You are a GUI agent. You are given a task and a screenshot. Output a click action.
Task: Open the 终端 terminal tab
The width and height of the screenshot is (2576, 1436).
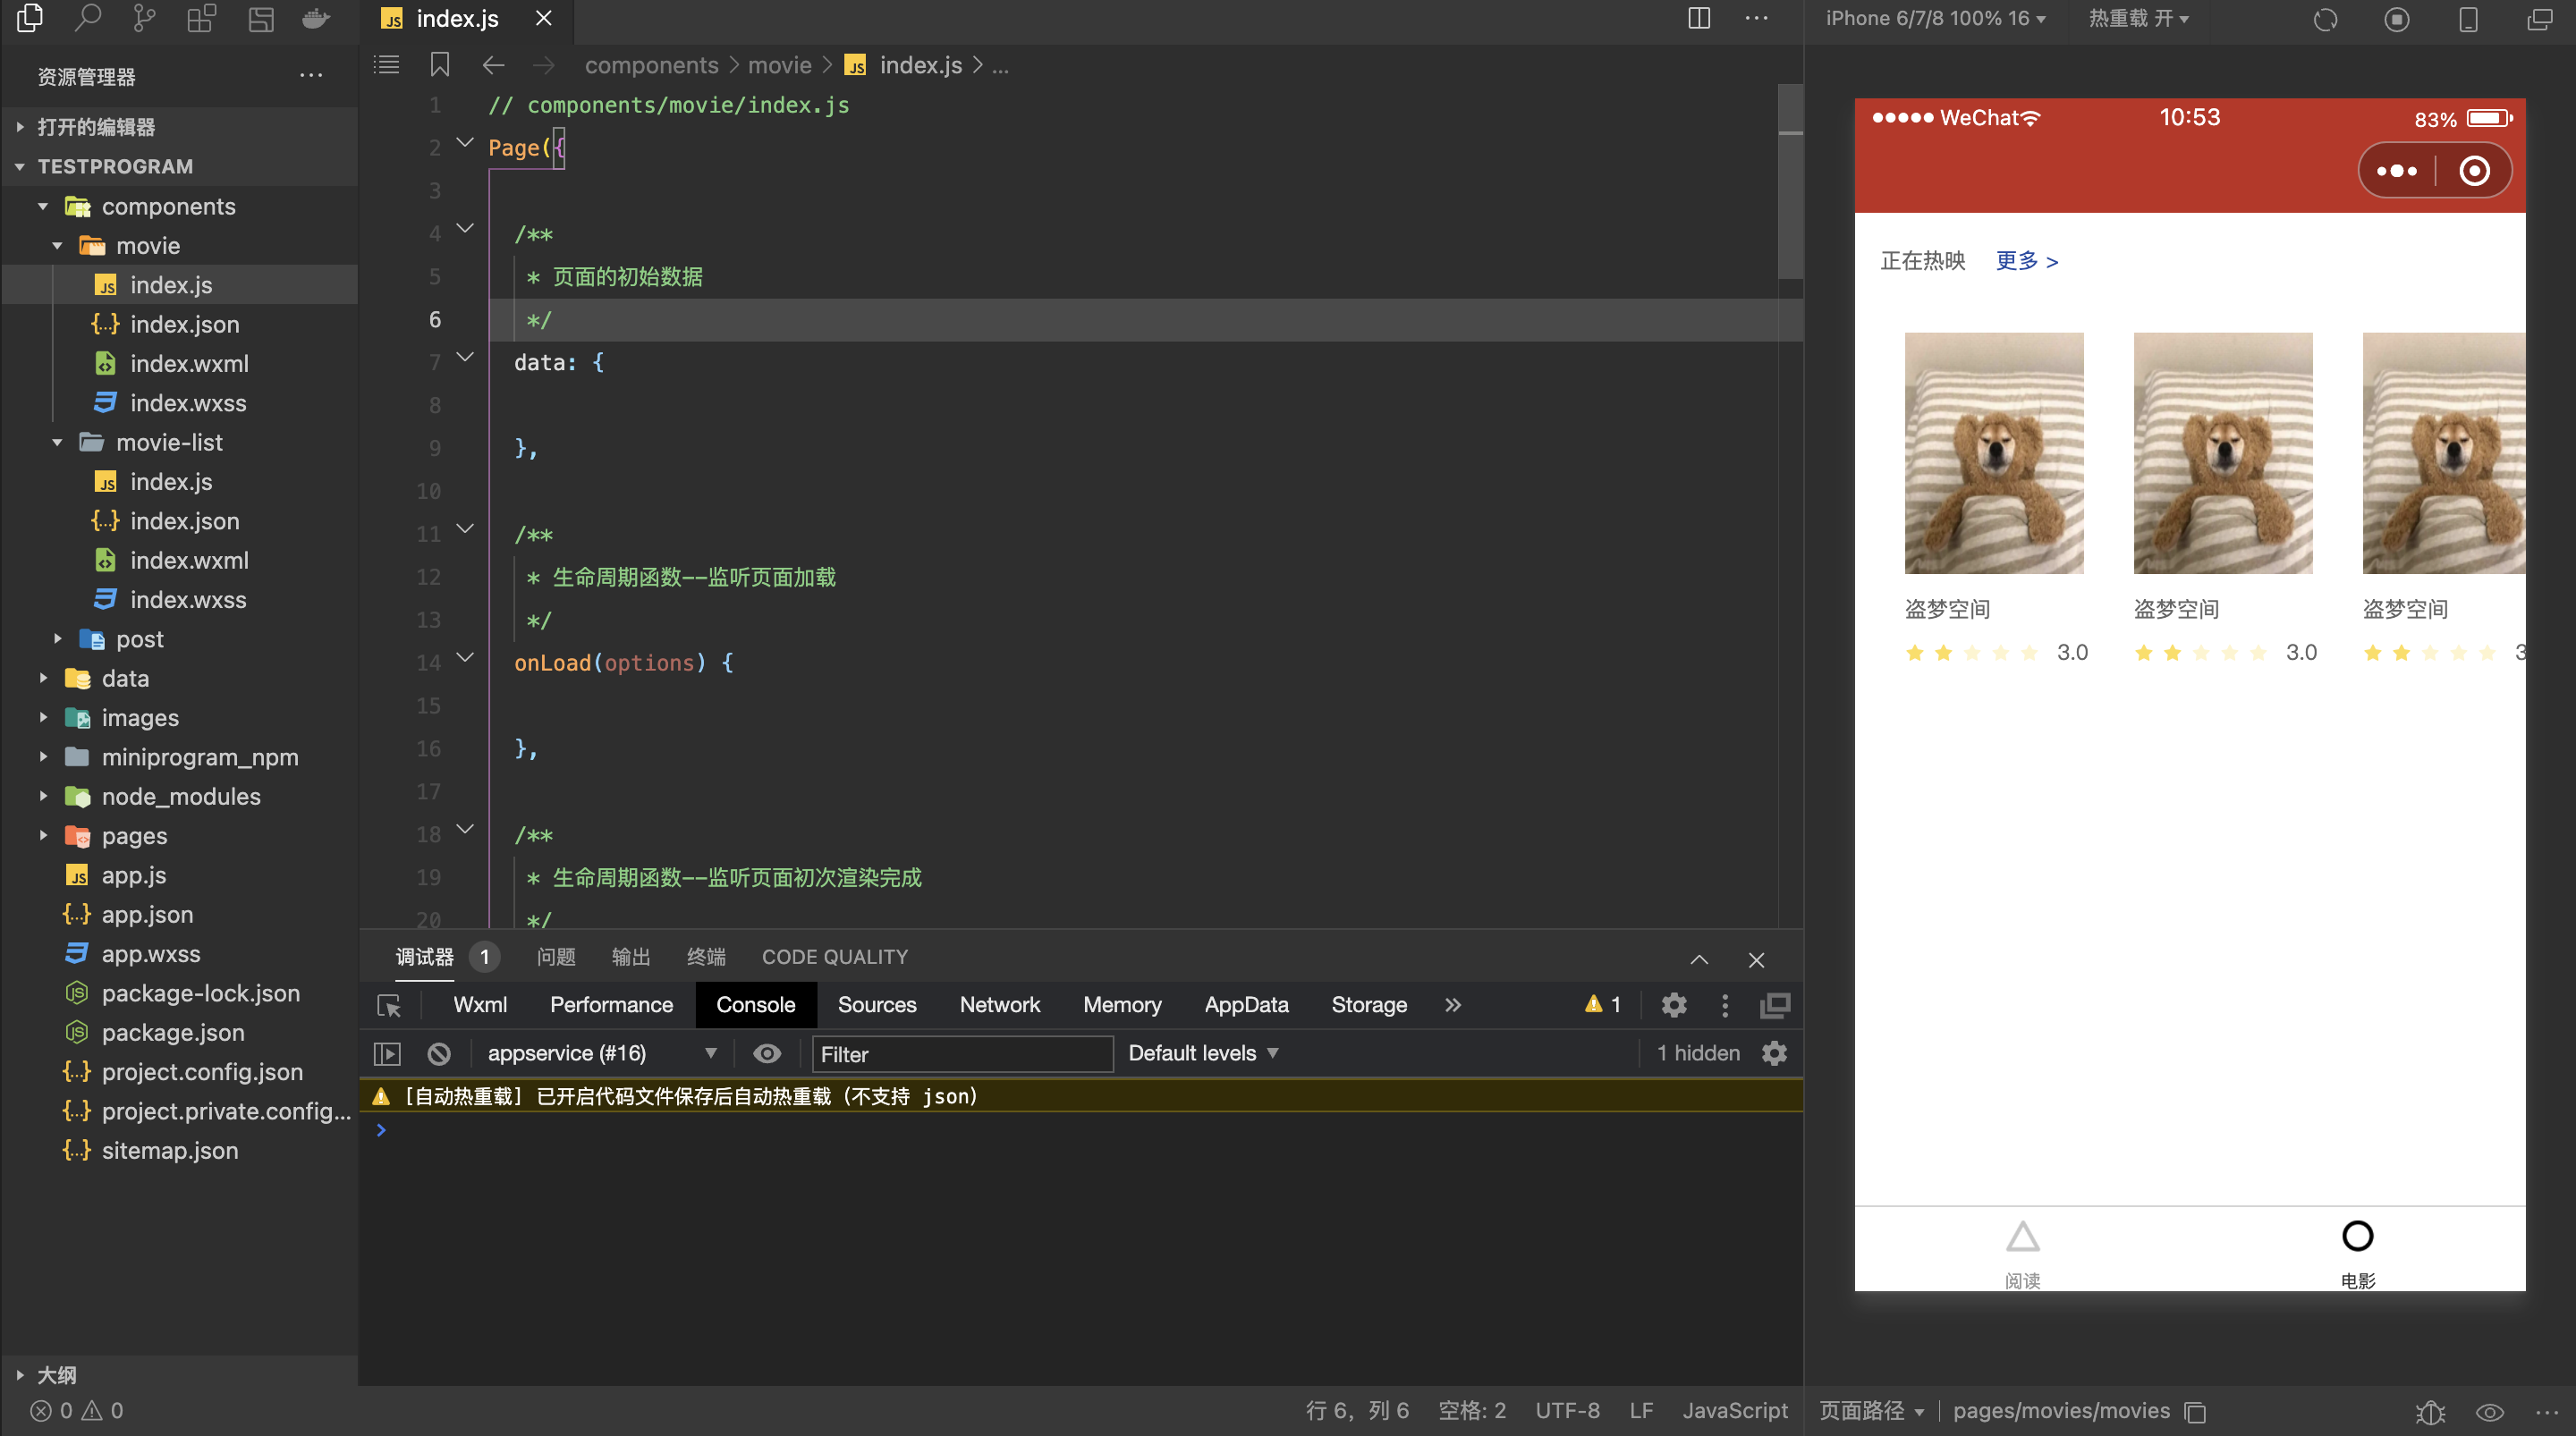(706, 957)
